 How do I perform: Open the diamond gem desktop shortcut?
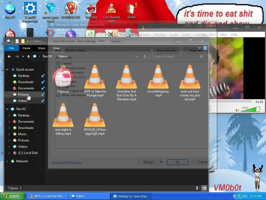(51, 12)
